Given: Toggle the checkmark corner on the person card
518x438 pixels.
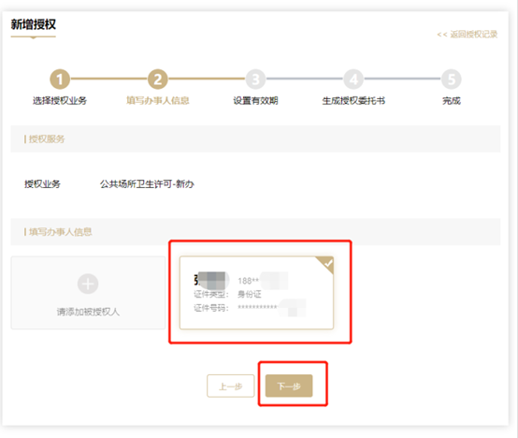Looking at the screenshot, I should click(325, 265).
